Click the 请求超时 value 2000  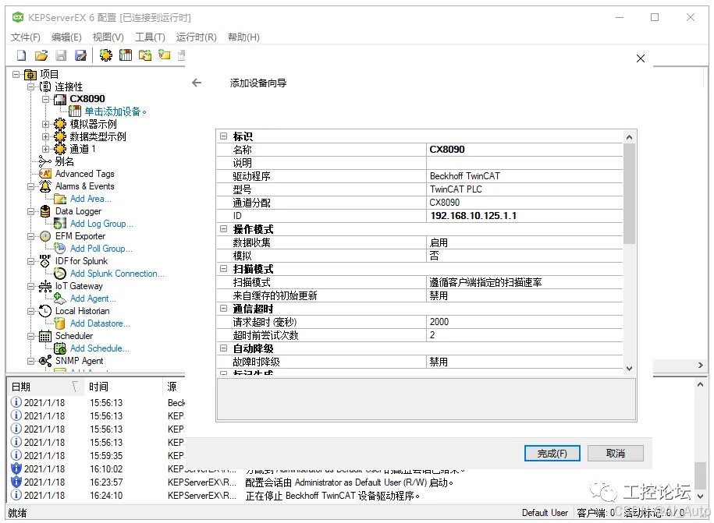point(524,322)
